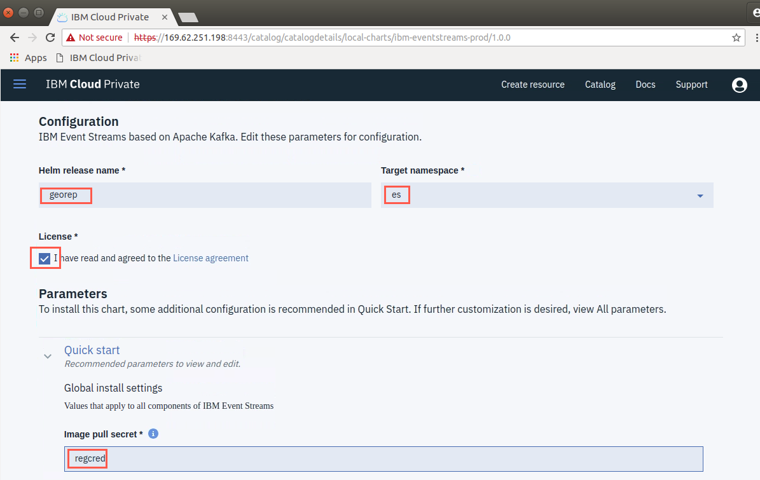Screen dimensions: 760x480
Task: Focus the Image pull secret field
Action: (383, 458)
